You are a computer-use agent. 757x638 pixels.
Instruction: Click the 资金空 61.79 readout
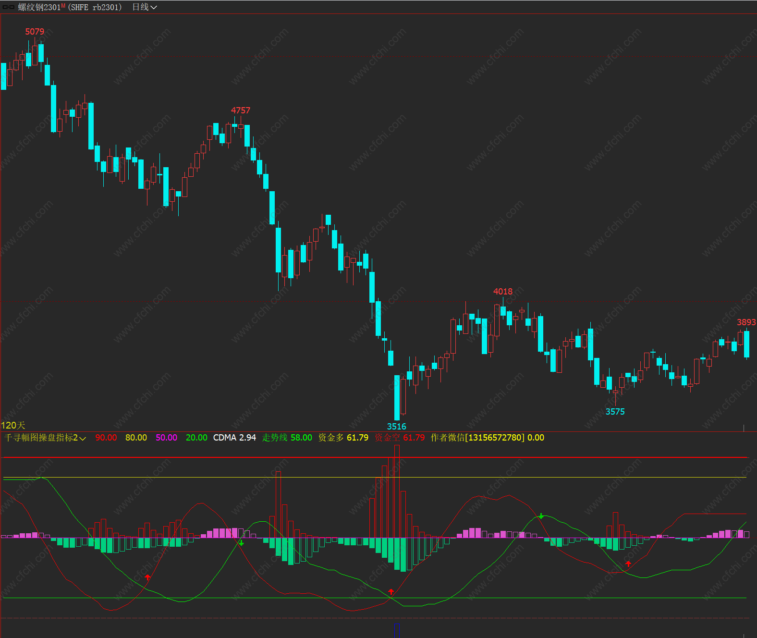pos(400,438)
